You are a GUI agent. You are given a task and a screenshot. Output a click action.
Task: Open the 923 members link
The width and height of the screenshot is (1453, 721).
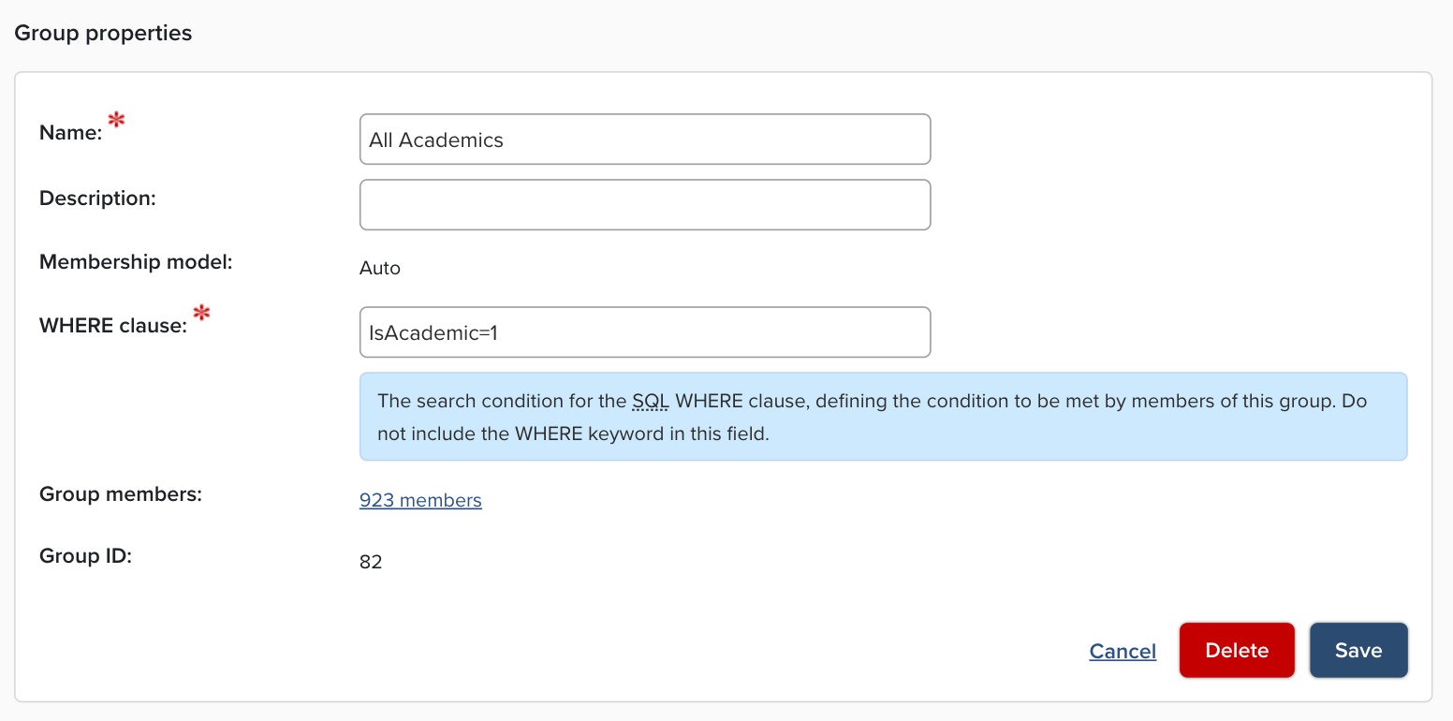pyautogui.click(x=420, y=500)
